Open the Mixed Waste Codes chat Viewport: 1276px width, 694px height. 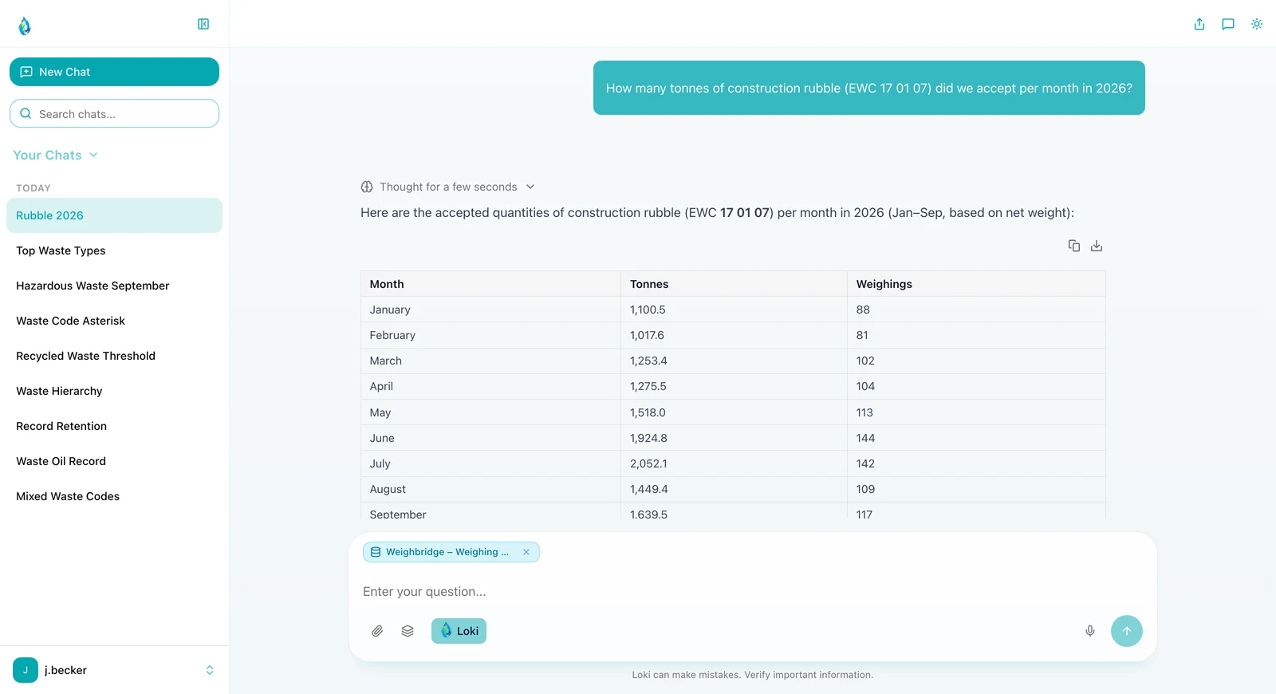pyautogui.click(x=114, y=496)
